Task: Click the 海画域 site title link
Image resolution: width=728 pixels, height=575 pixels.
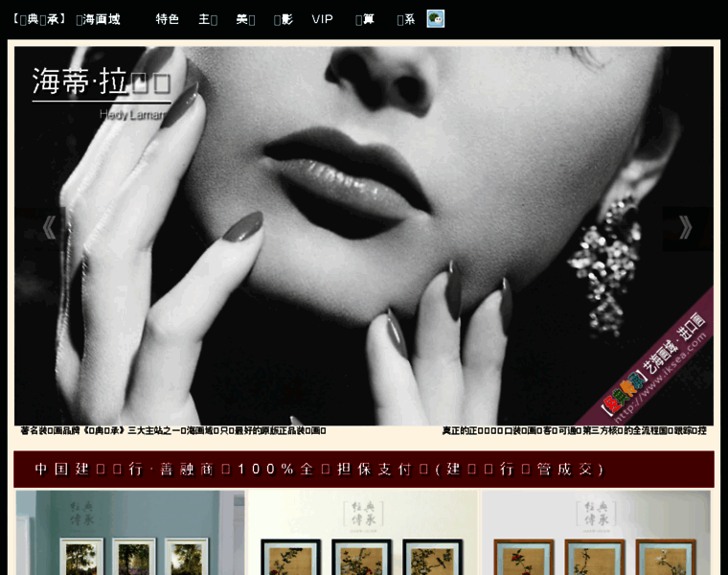Action: (x=98, y=19)
